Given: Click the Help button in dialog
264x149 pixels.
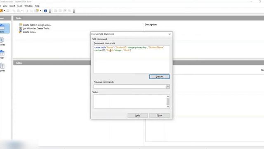Looking at the screenshot, I should pos(138,115).
